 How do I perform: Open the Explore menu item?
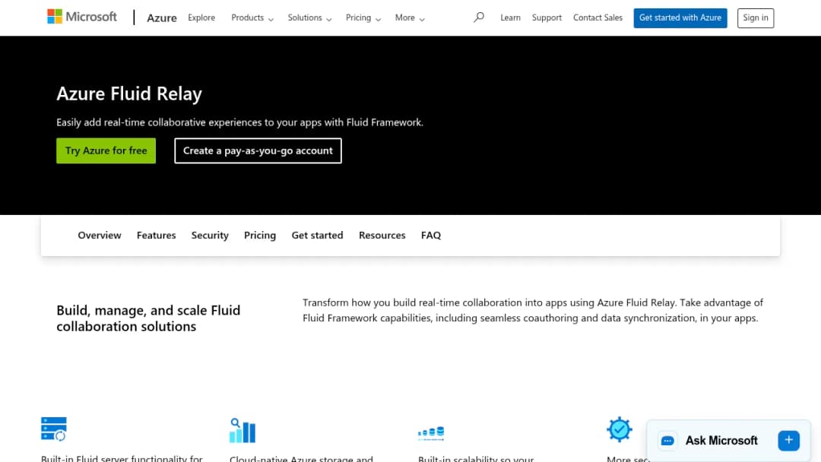(201, 17)
